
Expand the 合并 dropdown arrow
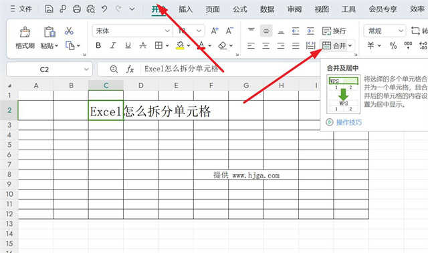coord(350,46)
